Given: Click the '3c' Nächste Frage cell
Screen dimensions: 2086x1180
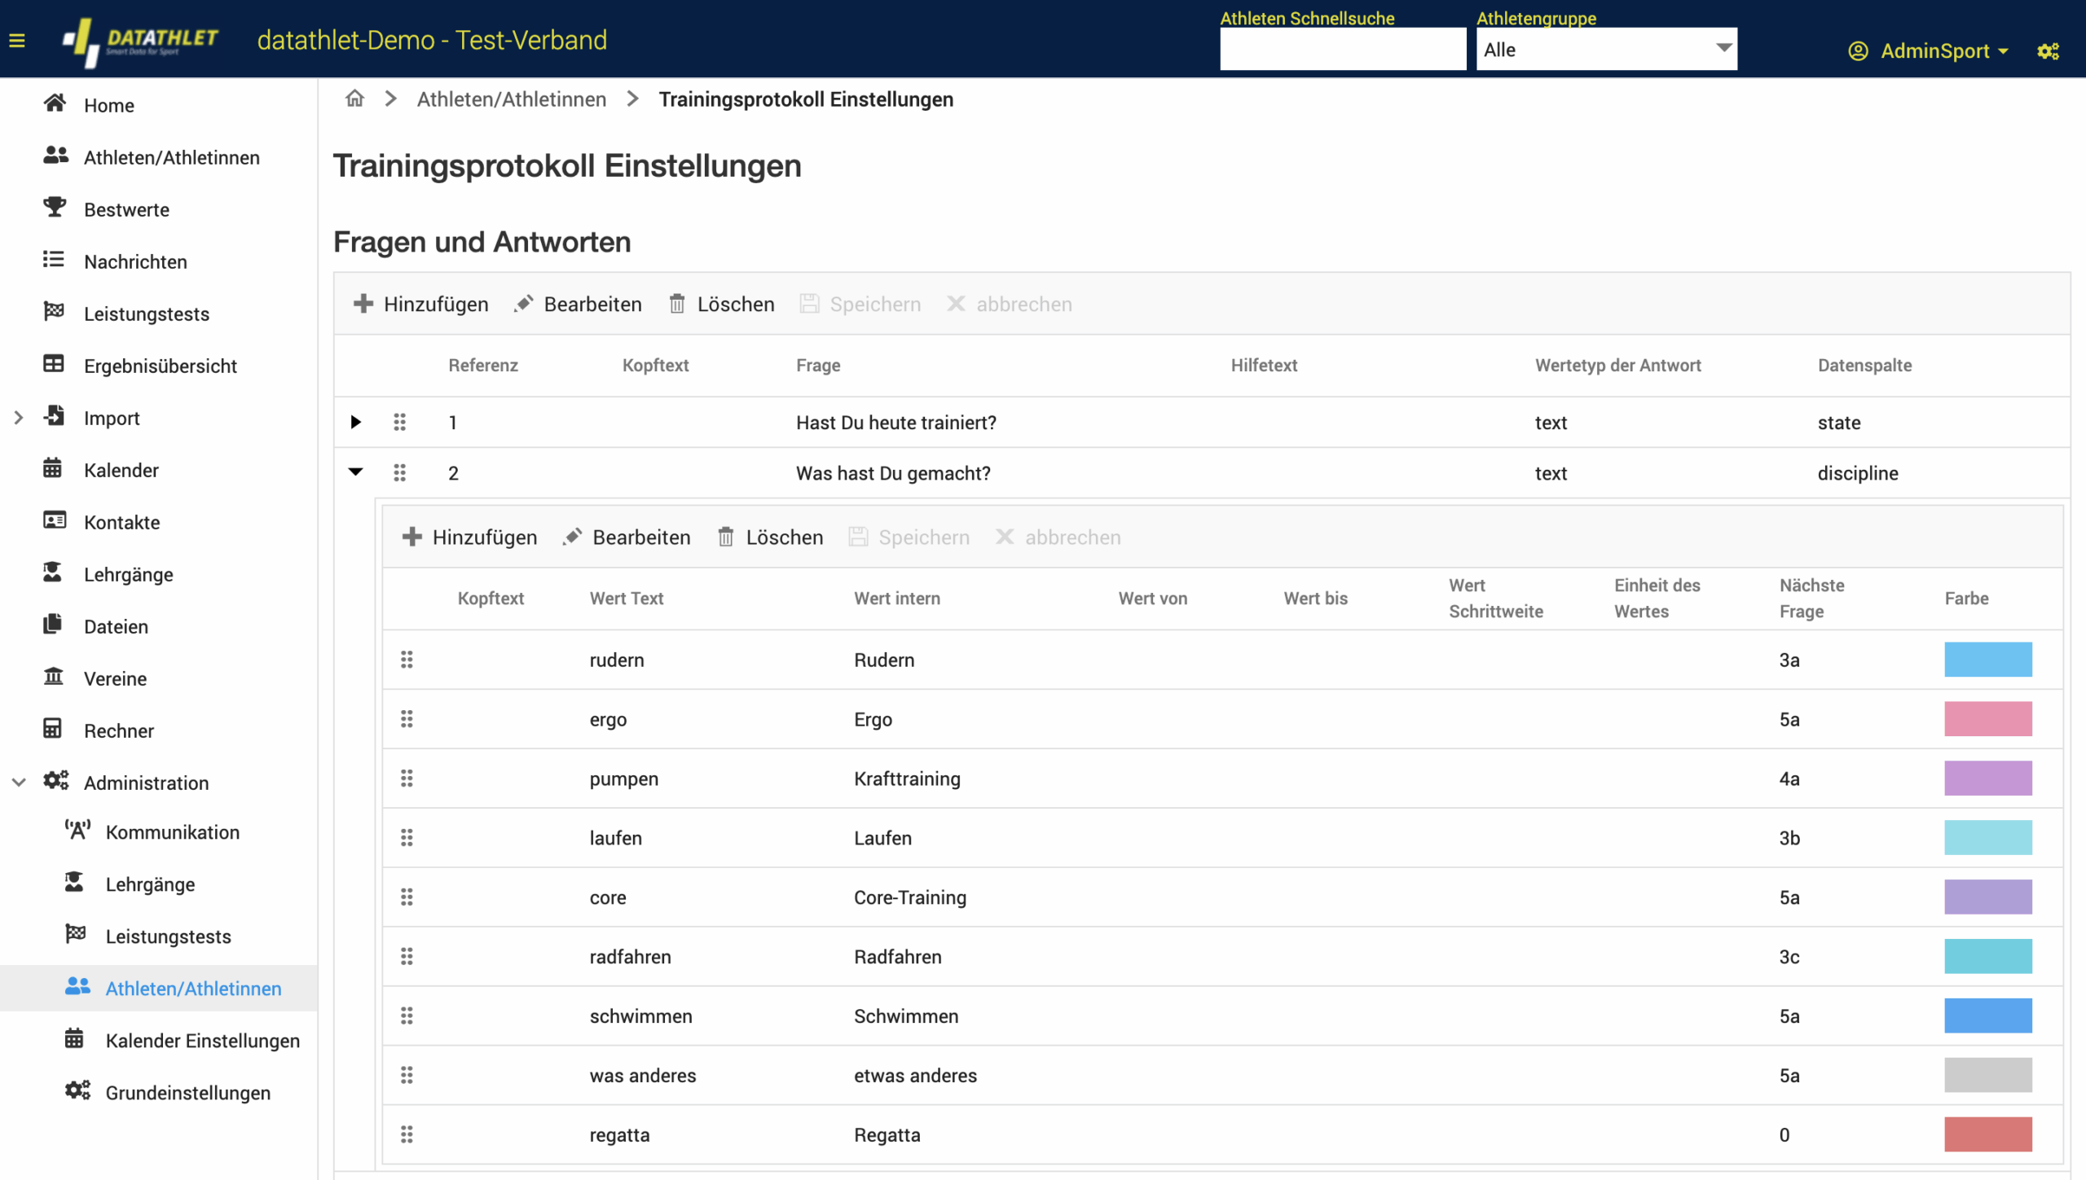Looking at the screenshot, I should pos(1789,957).
